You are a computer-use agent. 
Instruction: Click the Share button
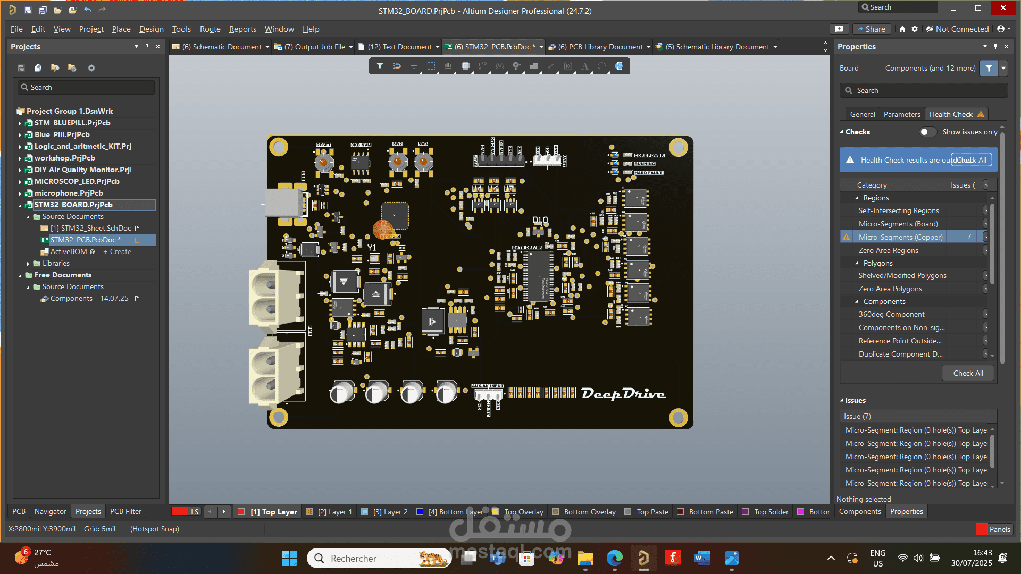(x=871, y=29)
